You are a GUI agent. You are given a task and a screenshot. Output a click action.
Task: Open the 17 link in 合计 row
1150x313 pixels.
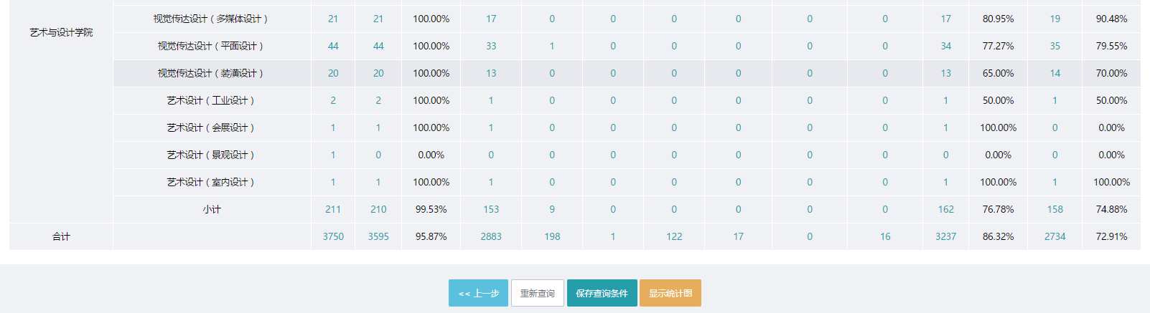pos(738,236)
